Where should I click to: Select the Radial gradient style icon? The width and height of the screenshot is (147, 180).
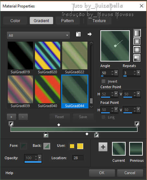[137, 58]
